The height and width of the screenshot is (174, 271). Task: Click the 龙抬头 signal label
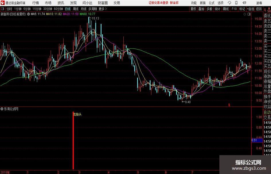click(x=77, y=114)
